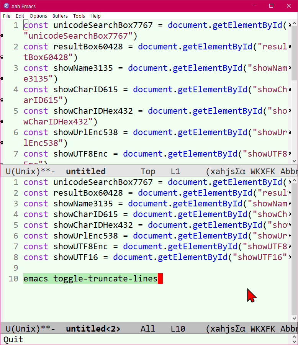Click wrapped text 'wCharIDHex432")' in top pane
This screenshot has height=345, width=298.
coord(60,121)
